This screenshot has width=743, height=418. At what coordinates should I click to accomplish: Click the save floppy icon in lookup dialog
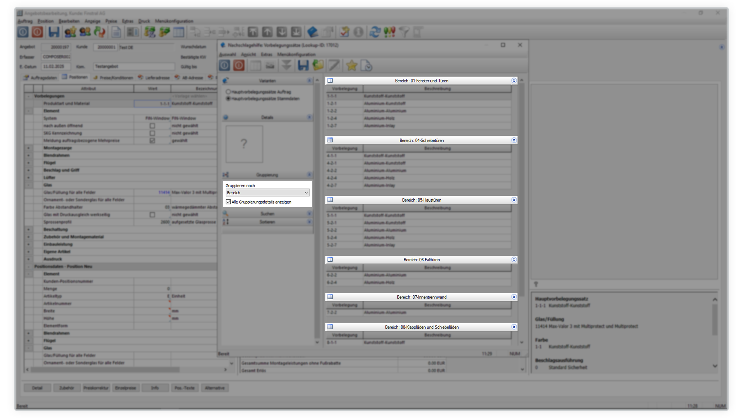tap(303, 65)
